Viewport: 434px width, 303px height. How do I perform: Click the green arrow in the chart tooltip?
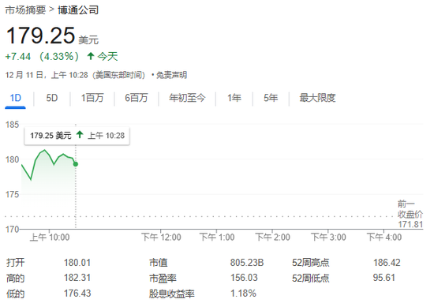pos(80,135)
